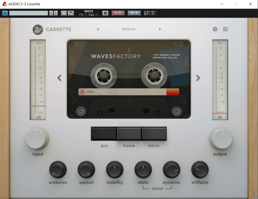
Task: Click the C.Tr button
Action: coord(118,13)
